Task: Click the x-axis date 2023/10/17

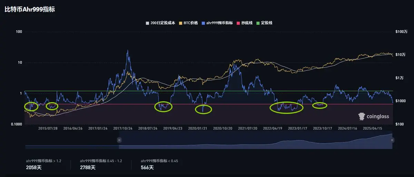Action: point(323,128)
